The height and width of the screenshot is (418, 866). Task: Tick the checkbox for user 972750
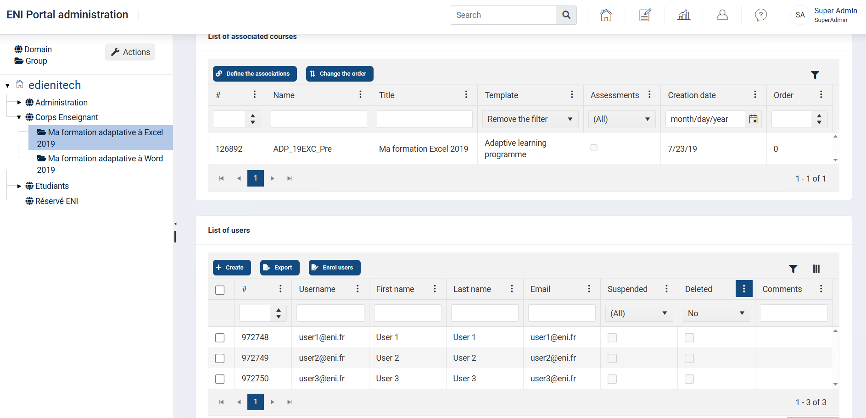(x=220, y=379)
